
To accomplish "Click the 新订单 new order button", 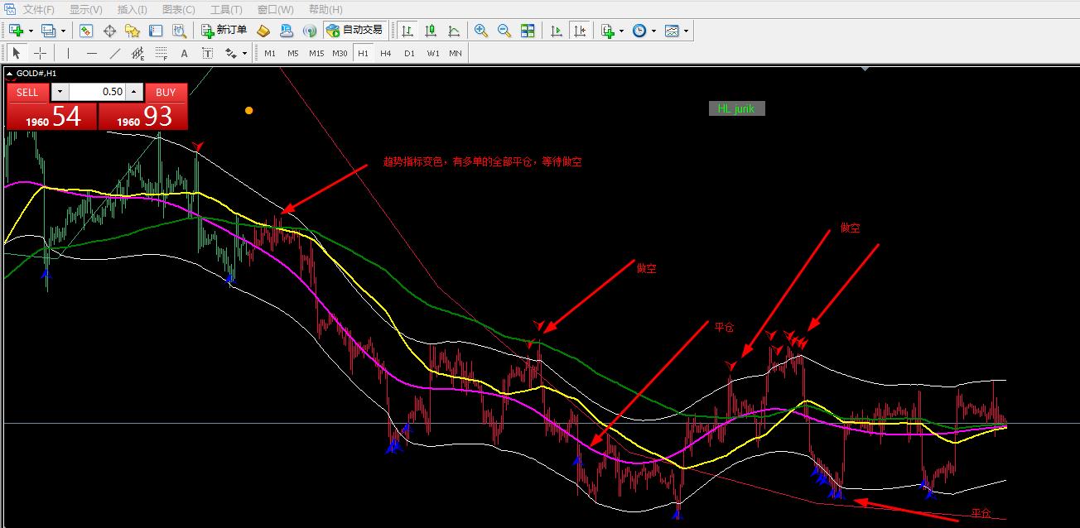I will pyautogui.click(x=224, y=31).
